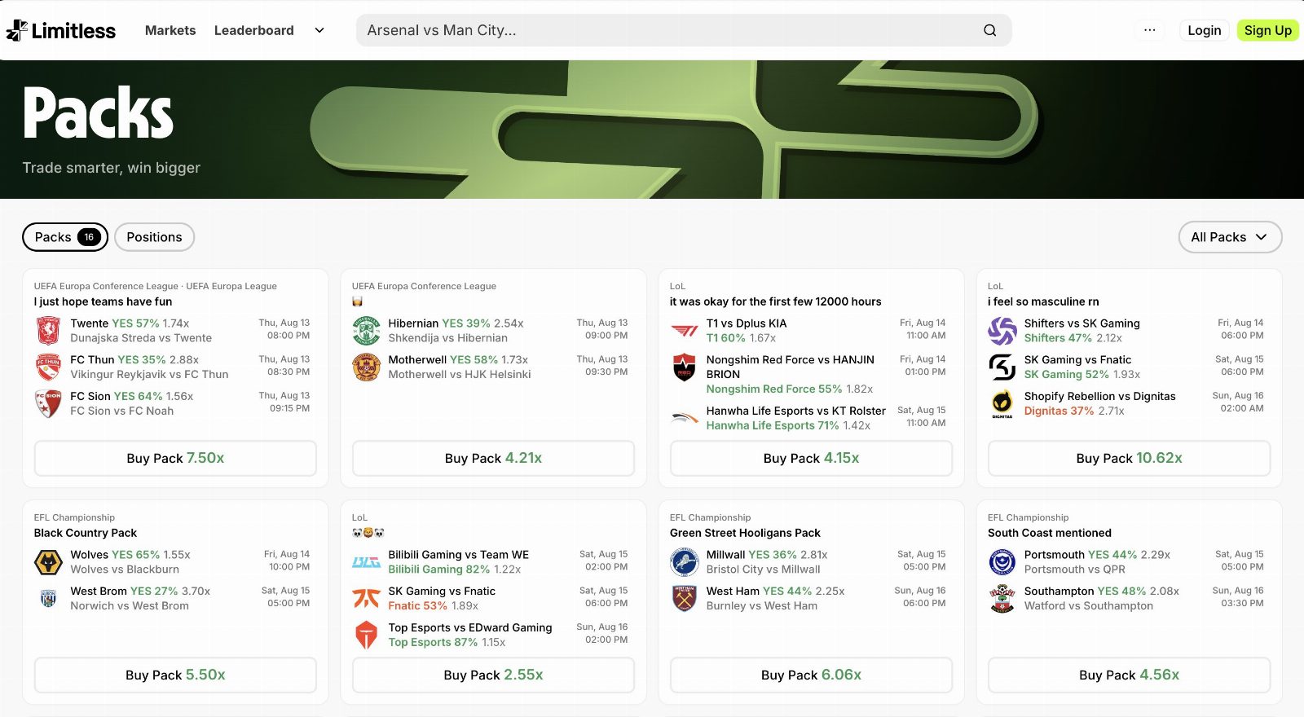Click the FC Sion club crest
1304x717 pixels.
click(x=48, y=403)
